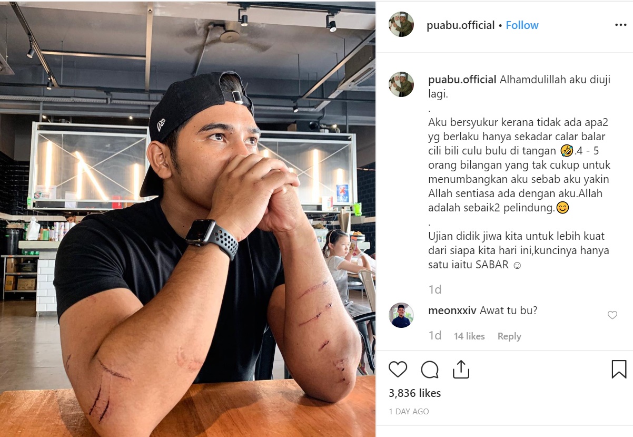Open the meonxxiv username link
Screen dimensions: 633x437
(x=452, y=310)
